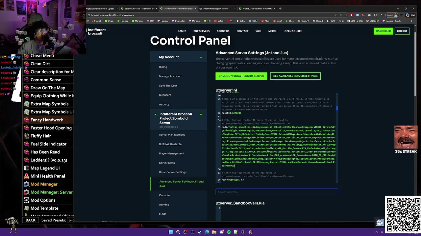Open ABOUT US in site header

[223, 31]
